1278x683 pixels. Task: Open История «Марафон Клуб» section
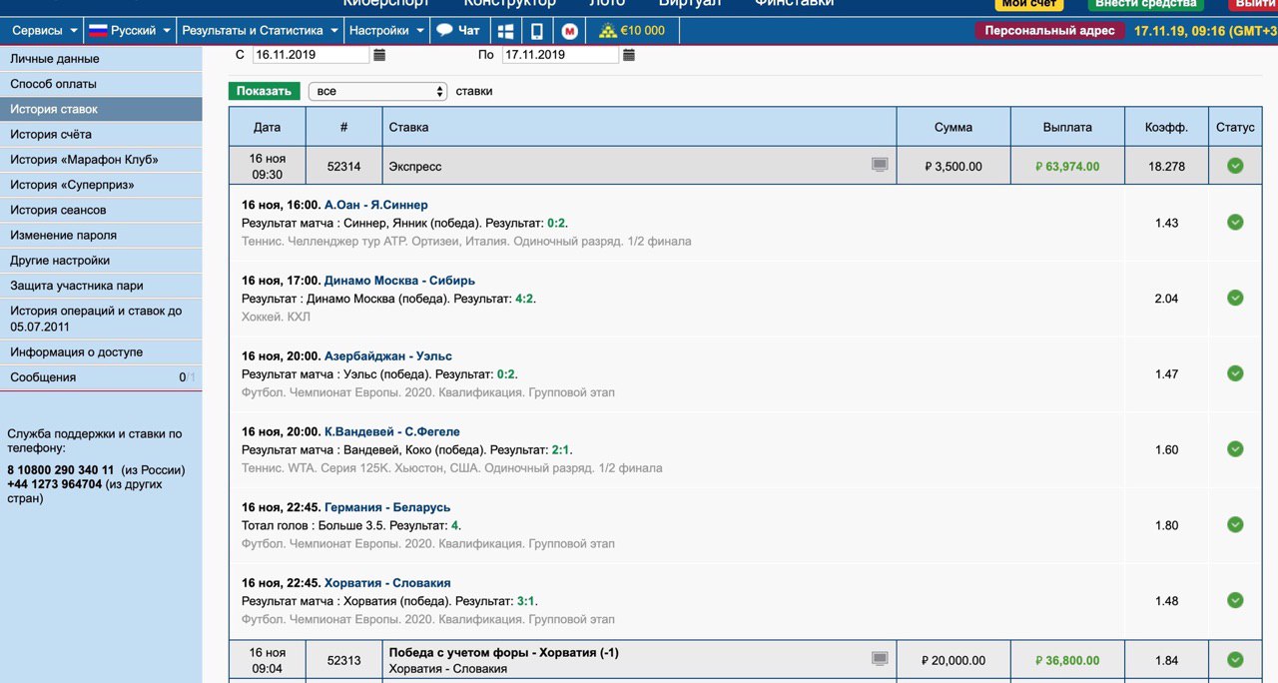tap(101, 160)
